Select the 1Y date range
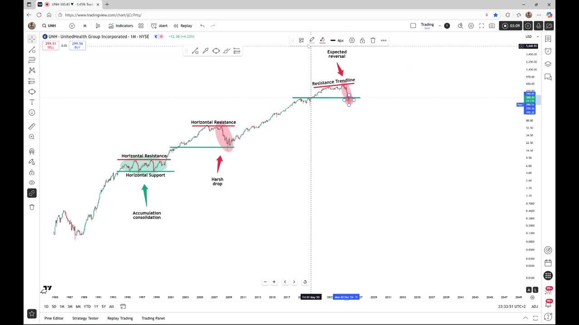 click(96, 306)
